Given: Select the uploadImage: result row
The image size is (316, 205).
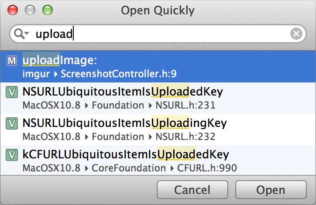Looking at the screenshot, I should pos(158,67).
